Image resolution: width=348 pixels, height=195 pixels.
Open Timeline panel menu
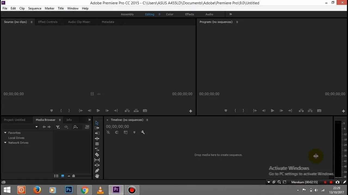pyautogui.click(x=147, y=120)
